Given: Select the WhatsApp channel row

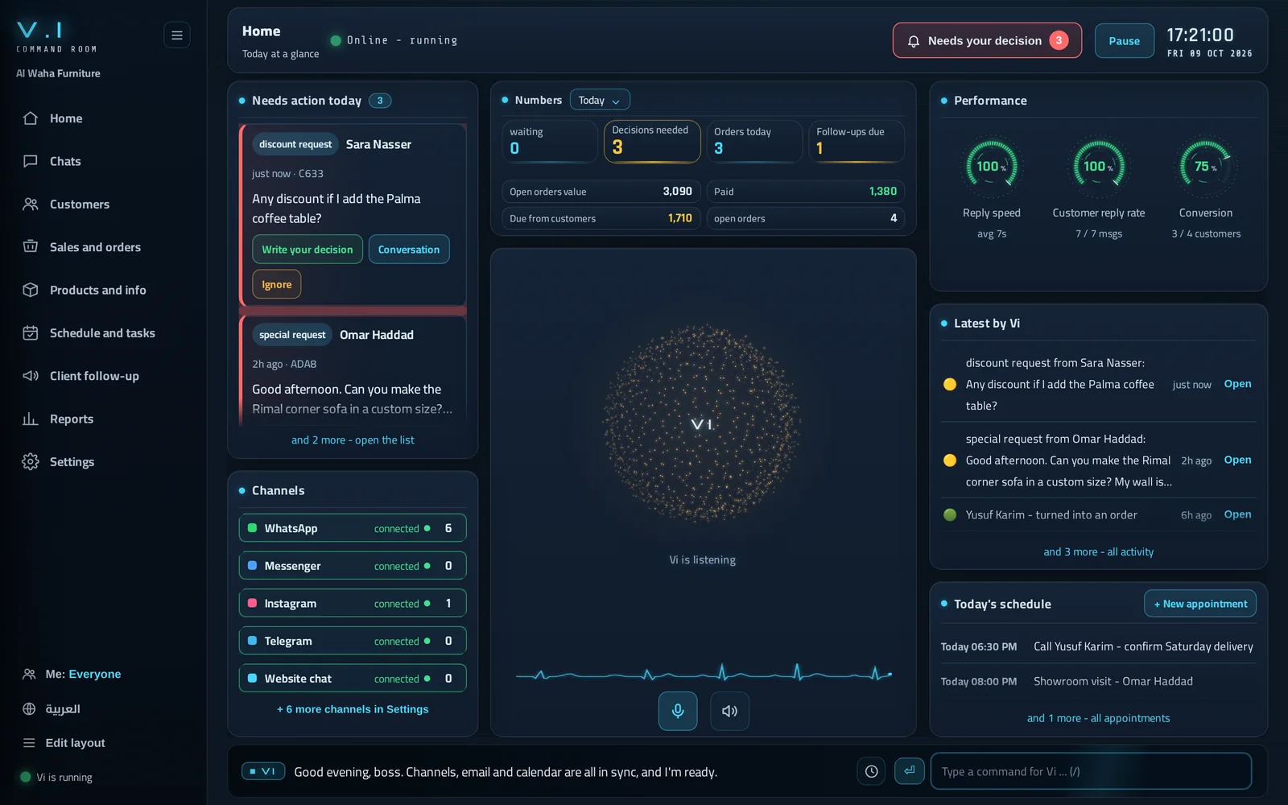Looking at the screenshot, I should click(x=353, y=528).
